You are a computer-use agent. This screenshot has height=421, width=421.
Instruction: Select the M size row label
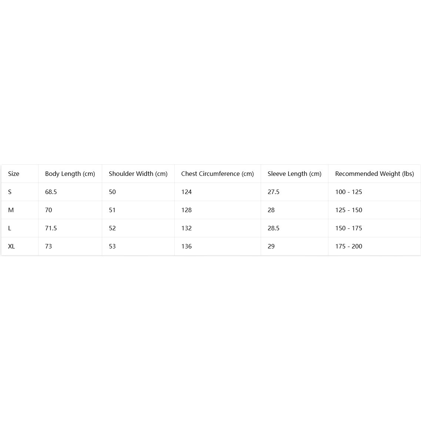click(11, 210)
